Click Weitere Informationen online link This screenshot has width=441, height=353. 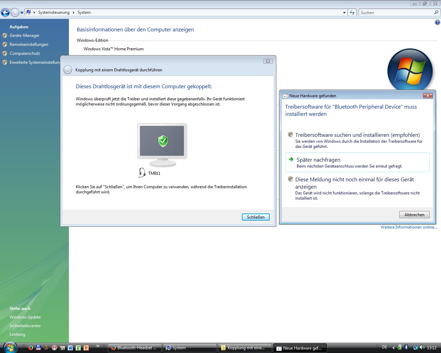409,227
